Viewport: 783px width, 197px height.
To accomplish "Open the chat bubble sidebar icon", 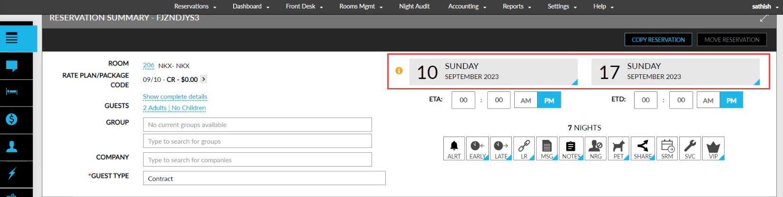I will (12, 66).
